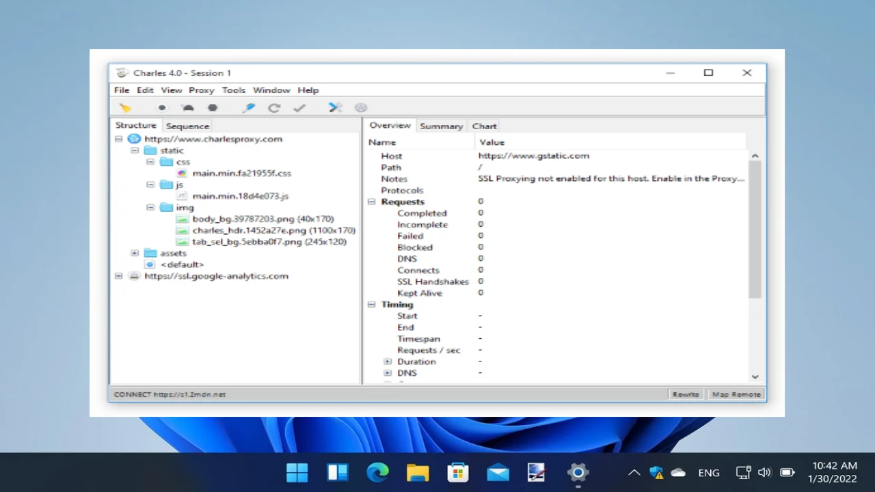The width and height of the screenshot is (875, 492).
Task: Expand the DNS row under Timing
Action: (x=388, y=373)
